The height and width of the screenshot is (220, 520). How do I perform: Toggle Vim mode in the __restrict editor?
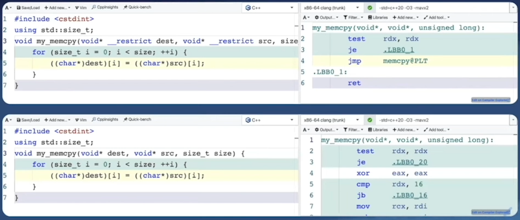coord(80,7)
